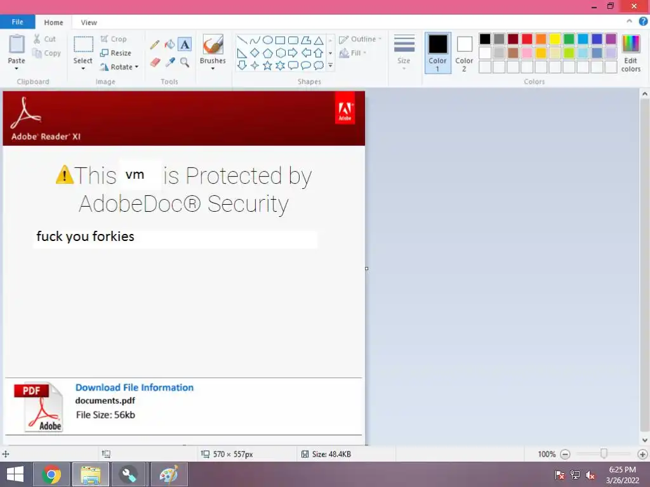The height and width of the screenshot is (487, 650).
Task: Click the Select rectangle tool
Action: 83,45
